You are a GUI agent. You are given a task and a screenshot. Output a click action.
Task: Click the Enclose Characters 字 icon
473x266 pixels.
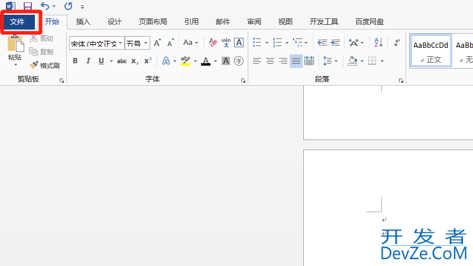pos(239,61)
